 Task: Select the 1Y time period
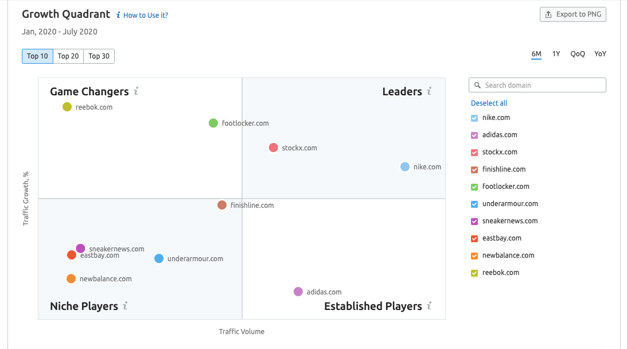point(556,53)
